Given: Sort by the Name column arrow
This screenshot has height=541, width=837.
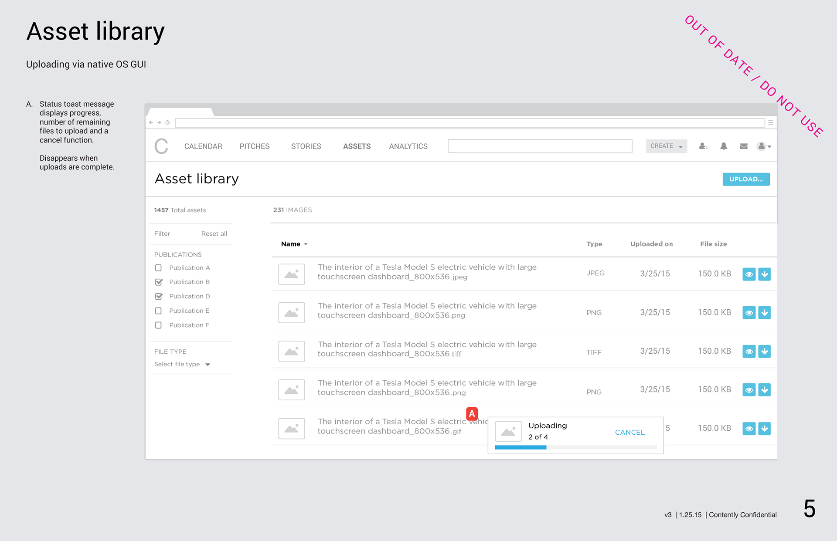Looking at the screenshot, I should tap(306, 244).
